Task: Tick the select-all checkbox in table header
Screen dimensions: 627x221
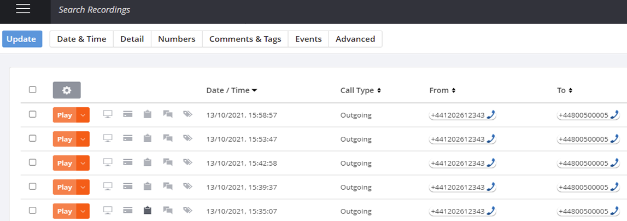Action: pyautogui.click(x=32, y=90)
